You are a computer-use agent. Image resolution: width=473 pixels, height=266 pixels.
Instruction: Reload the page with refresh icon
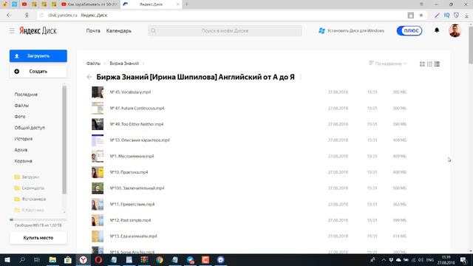pos(41,15)
